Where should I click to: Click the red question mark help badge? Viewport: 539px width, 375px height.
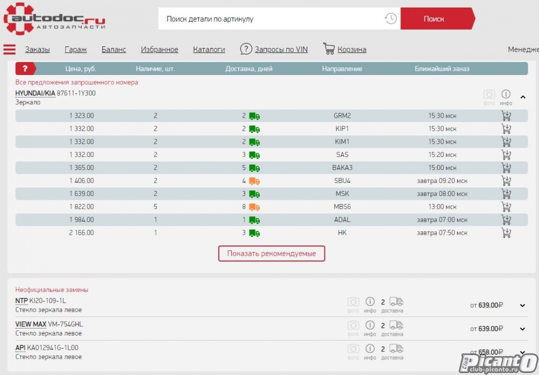tap(25, 69)
